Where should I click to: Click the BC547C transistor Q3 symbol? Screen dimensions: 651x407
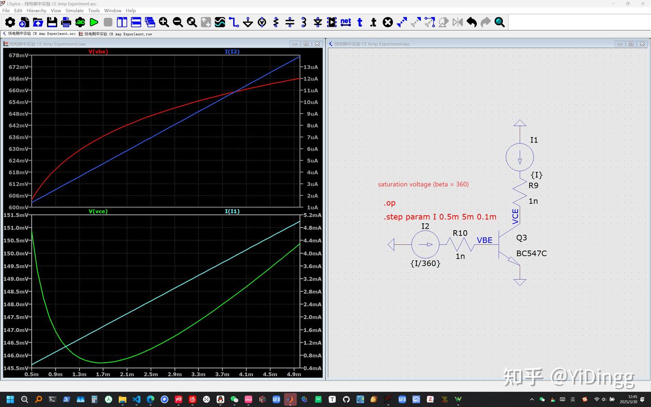click(x=506, y=245)
